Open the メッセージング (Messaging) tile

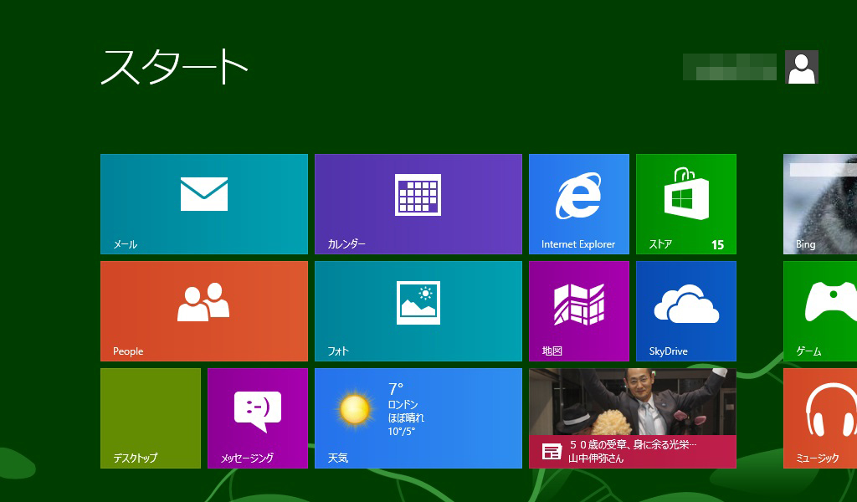[258, 417]
